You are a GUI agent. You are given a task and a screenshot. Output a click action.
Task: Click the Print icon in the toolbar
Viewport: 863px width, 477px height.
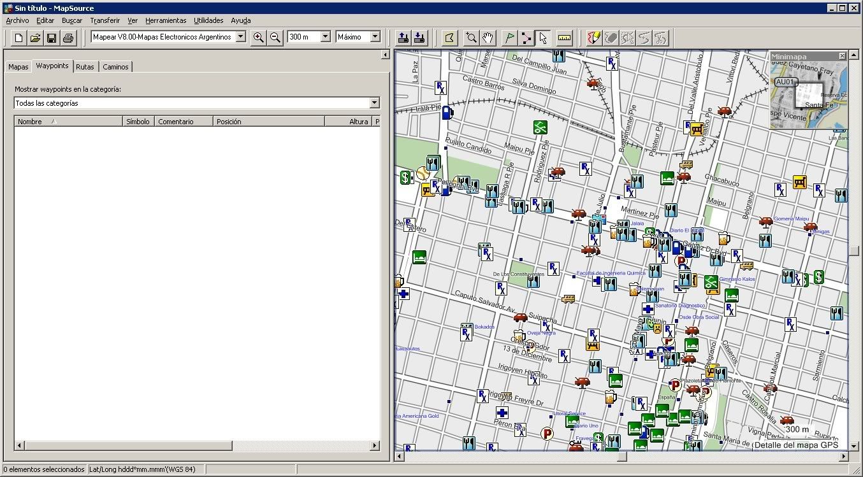(68, 38)
